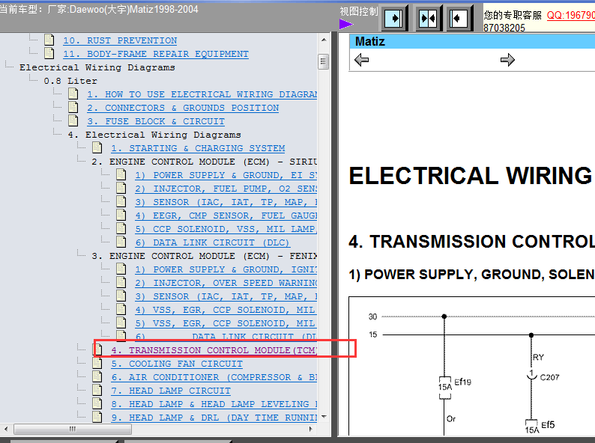
Task: Click page icon beside 8. HEAD LAMP LEVELING
Action: [x=97, y=403]
